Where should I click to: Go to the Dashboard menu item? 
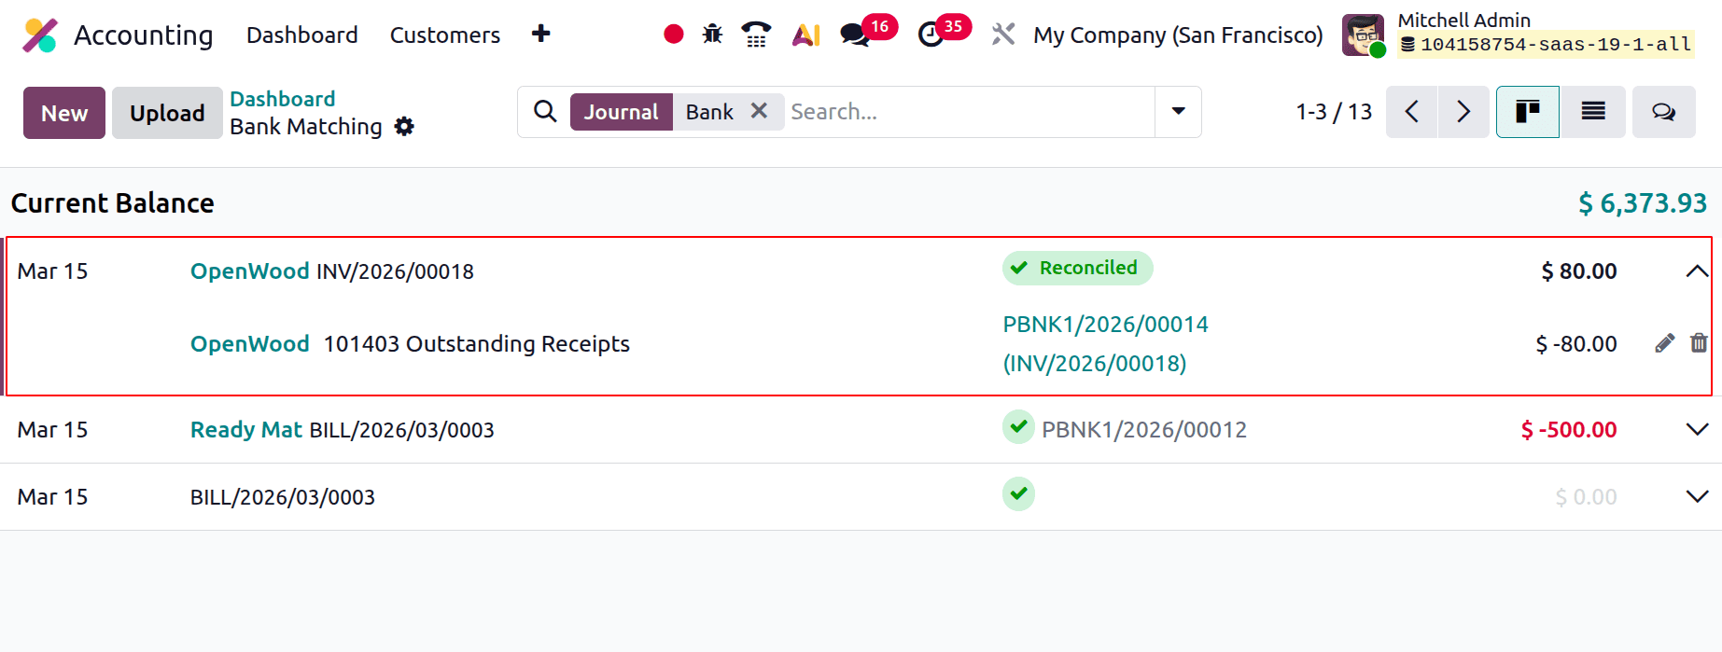(301, 35)
